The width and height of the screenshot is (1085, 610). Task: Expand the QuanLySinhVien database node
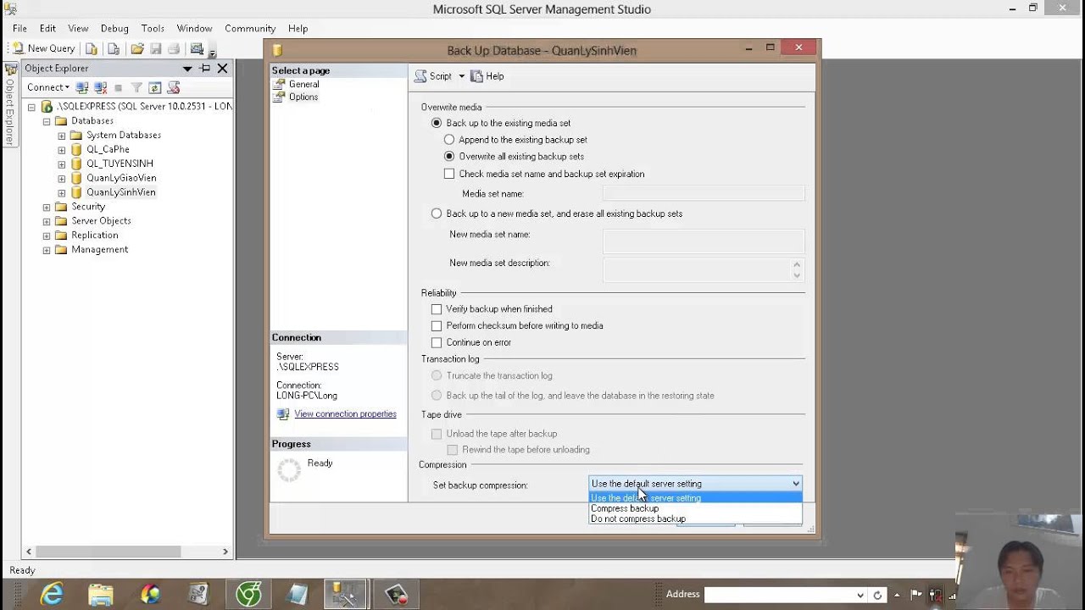point(61,192)
